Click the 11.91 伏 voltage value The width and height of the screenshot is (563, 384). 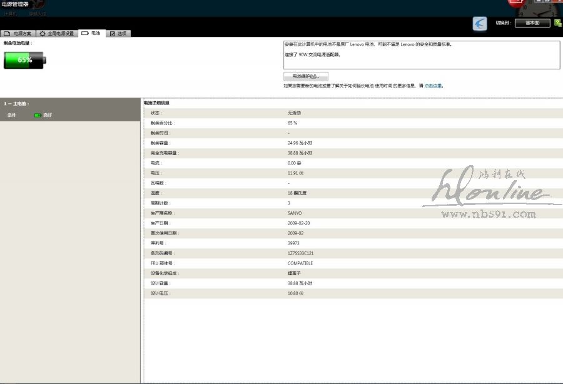coord(295,173)
